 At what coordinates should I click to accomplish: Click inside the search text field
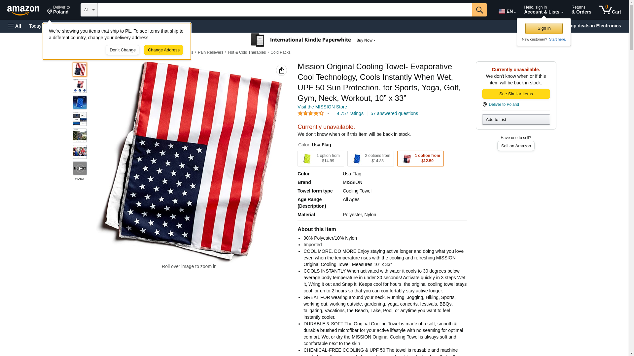point(285,10)
